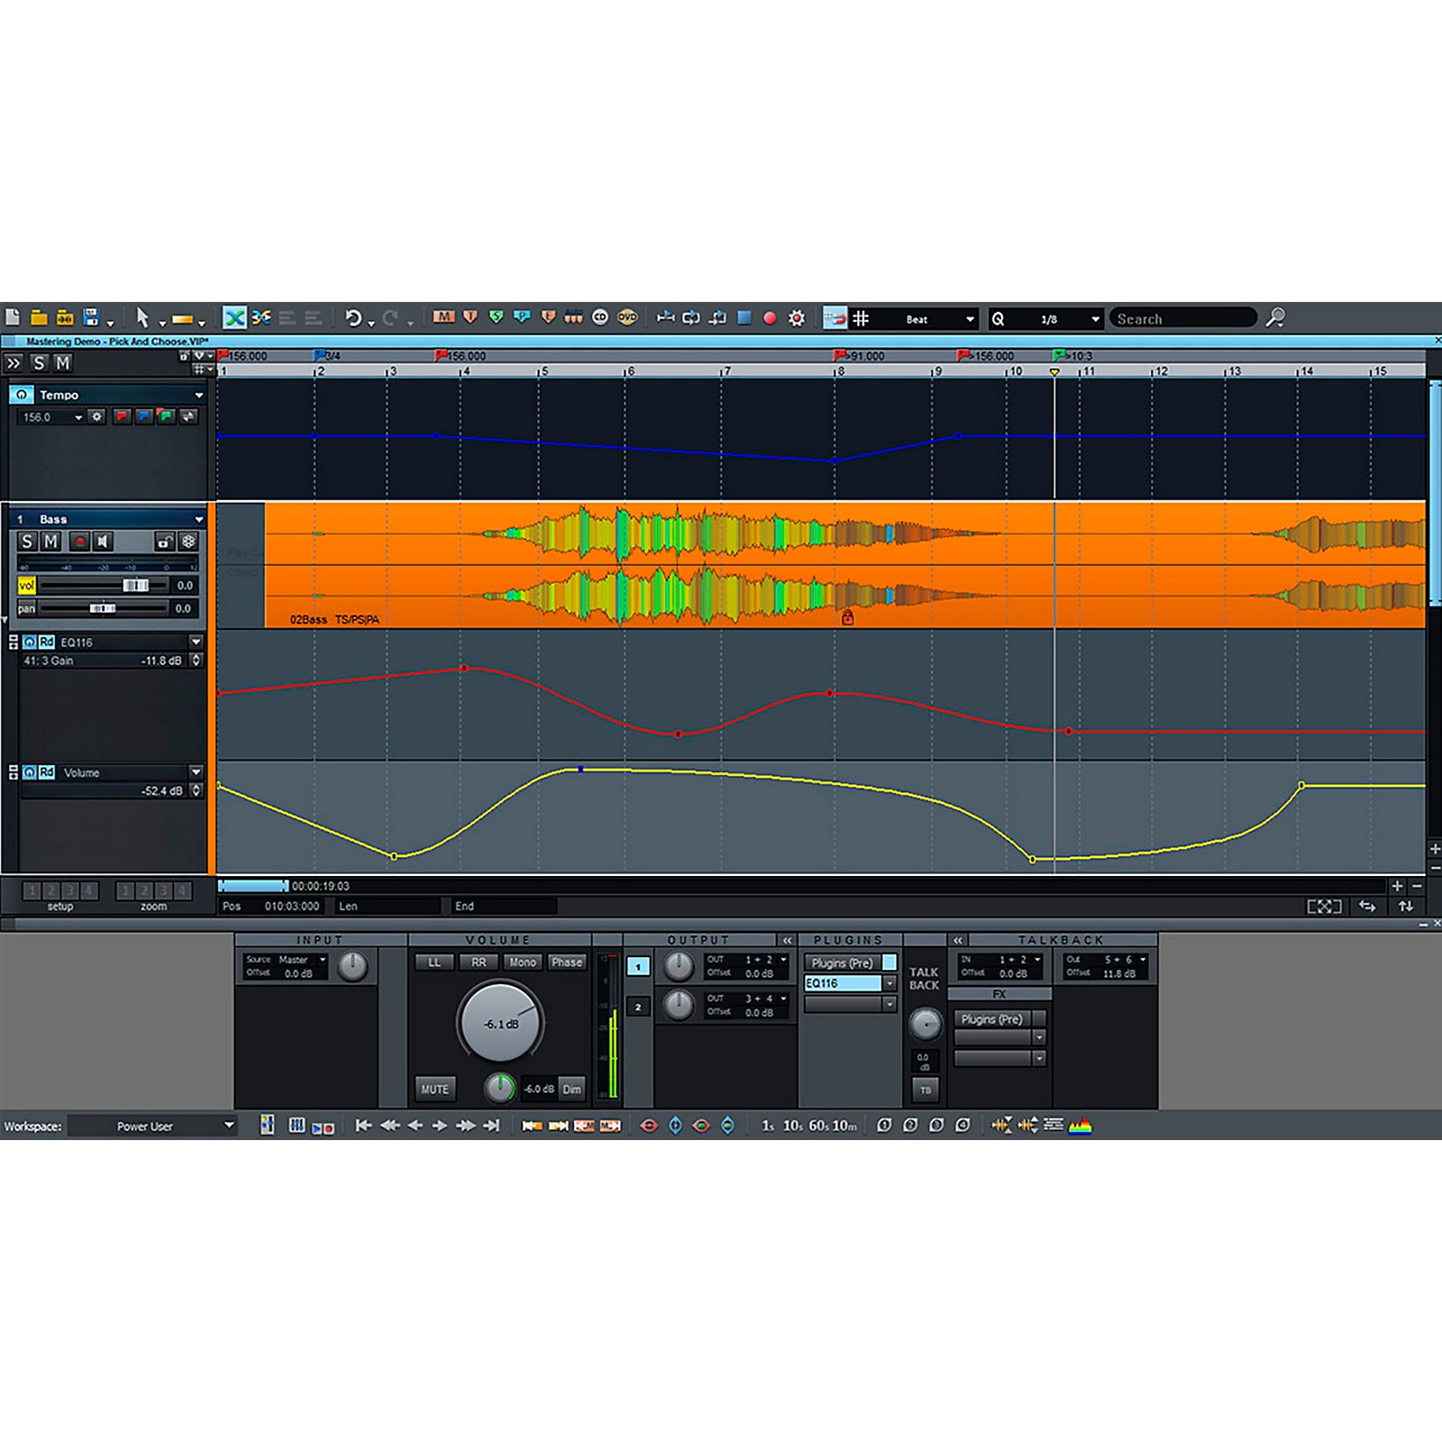Open settings with the gear icon in top toolbar

(x=797, y=318)
